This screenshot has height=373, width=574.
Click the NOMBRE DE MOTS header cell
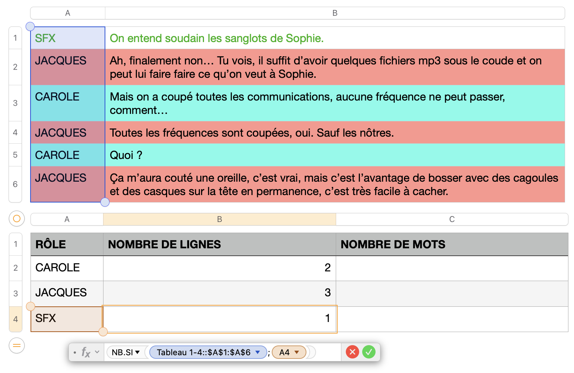(452, 244)
